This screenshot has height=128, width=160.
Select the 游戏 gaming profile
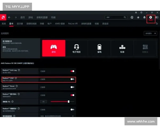click(54, 48)
